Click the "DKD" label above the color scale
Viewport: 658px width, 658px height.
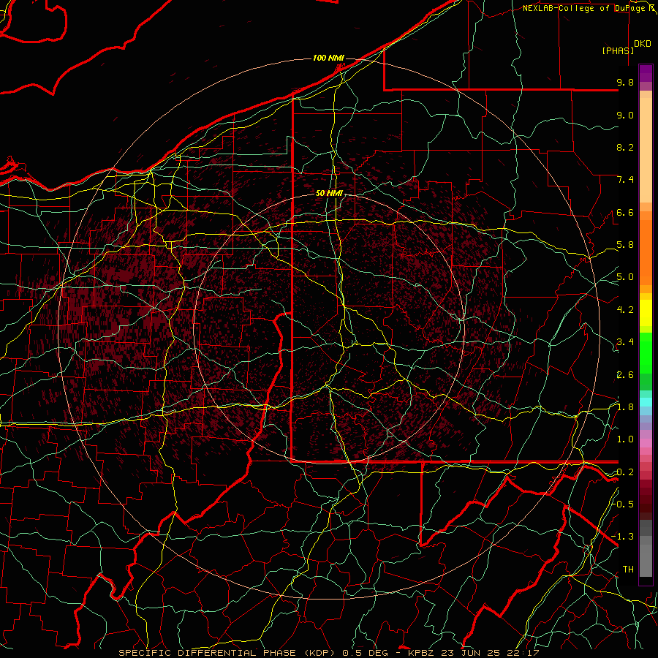[x=643, y=44]
